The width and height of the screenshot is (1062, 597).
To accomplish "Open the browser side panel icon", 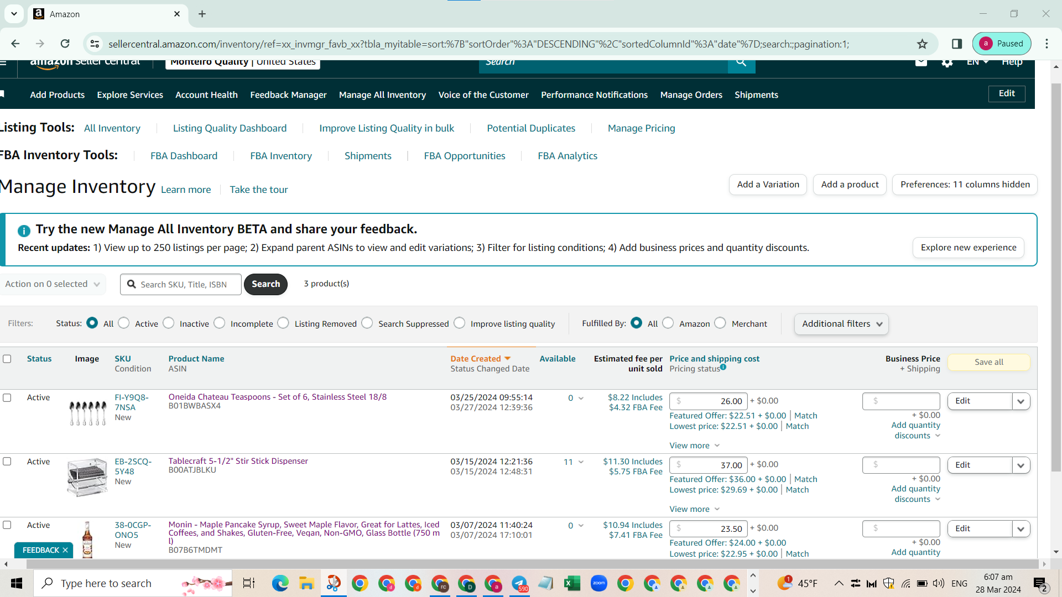I will pos(957,44).
